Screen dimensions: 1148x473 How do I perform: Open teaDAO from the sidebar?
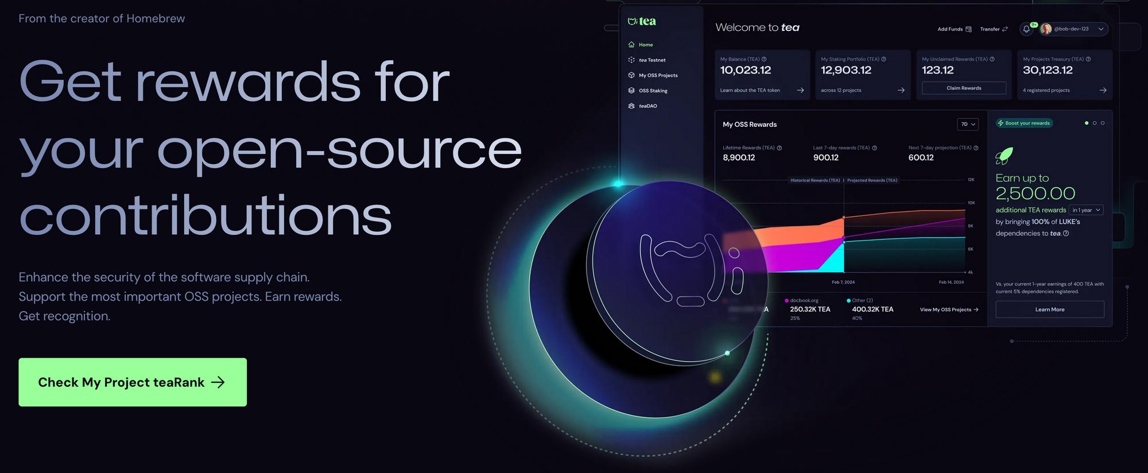click(647, 106)
